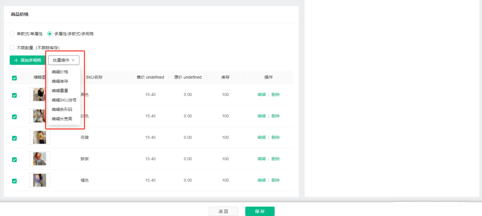Screen dimensions: 482x216
Task: Click the 返回 button
Action: click(x=223, y=212)
